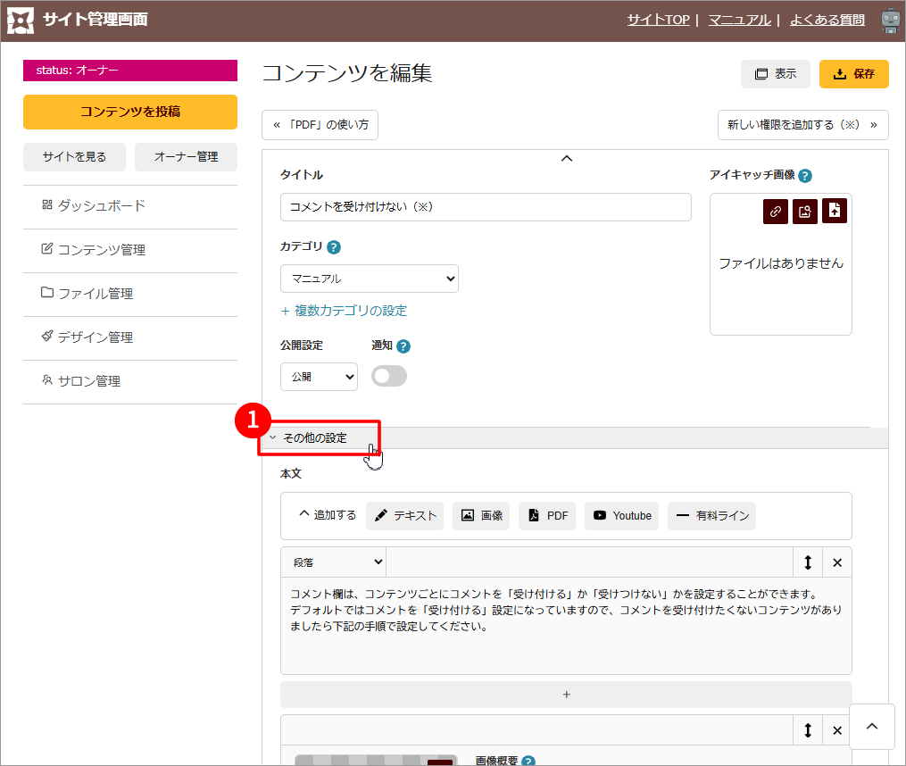Expand the その他の設定 section
The height and width of the screenshot is (766, 906).
314,438
